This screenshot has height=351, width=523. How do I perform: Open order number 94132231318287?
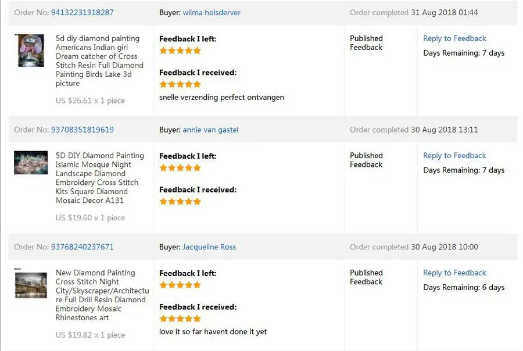pyautogui.click(x=82, y=12)
